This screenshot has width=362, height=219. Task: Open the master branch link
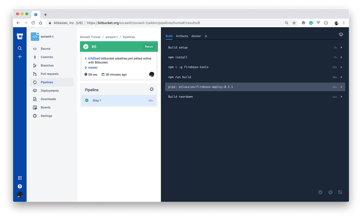93,68
